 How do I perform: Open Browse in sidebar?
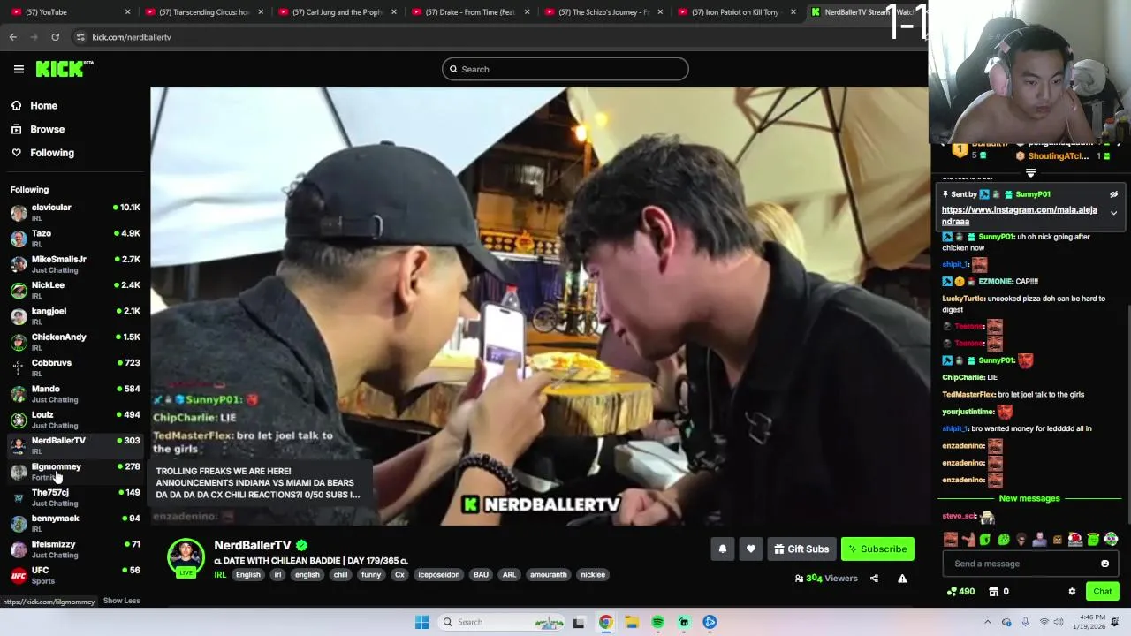(47, 129)
